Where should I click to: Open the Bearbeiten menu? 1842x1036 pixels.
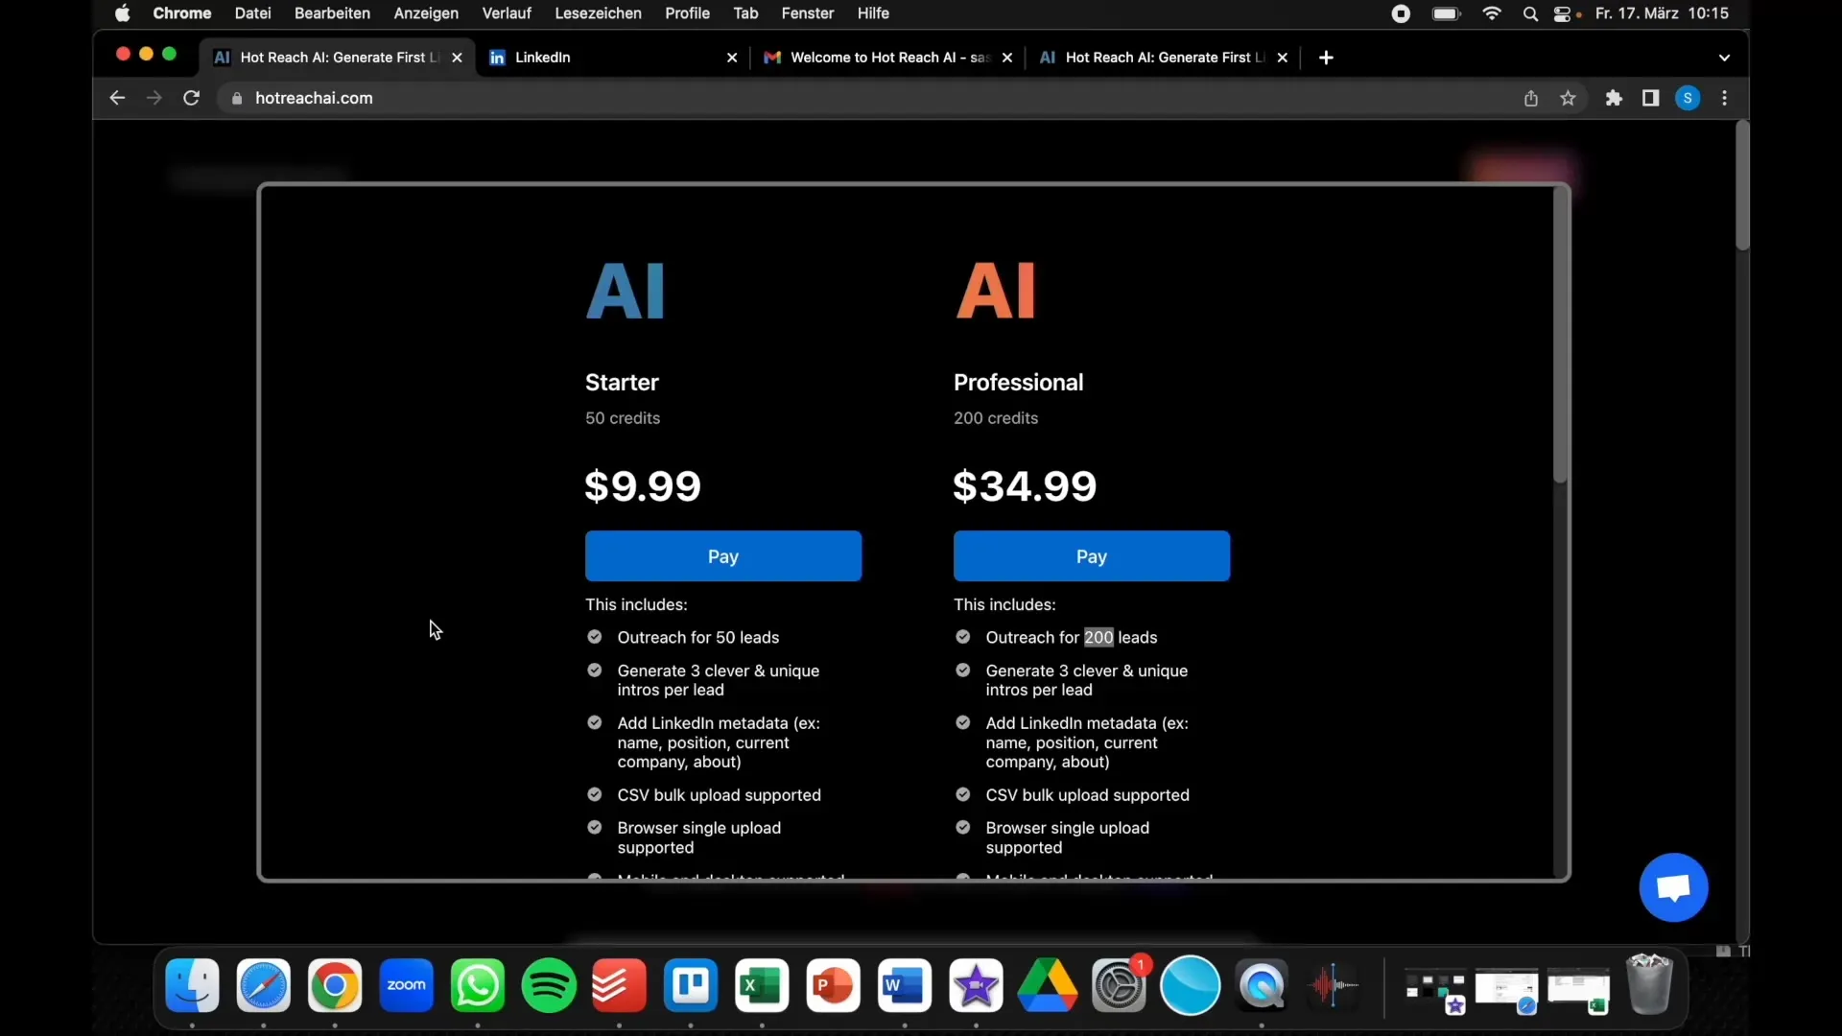pos(332,13)
